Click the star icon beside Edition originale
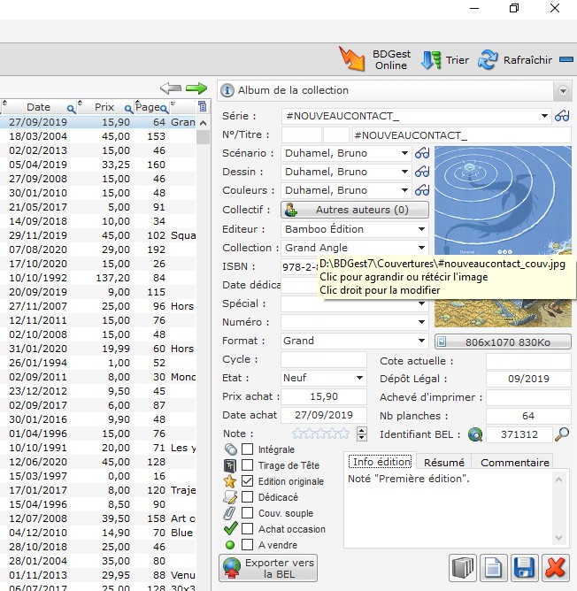Screen dimensions: 577x591 click(230, 481)
